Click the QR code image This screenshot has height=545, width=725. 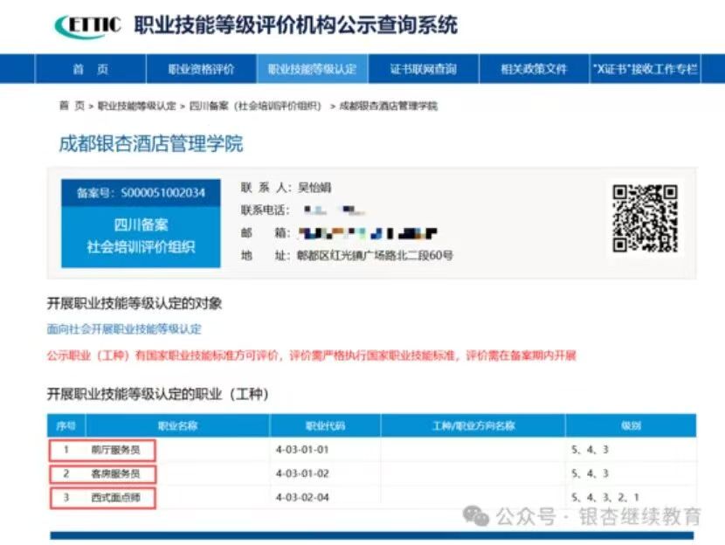(645, 218)
